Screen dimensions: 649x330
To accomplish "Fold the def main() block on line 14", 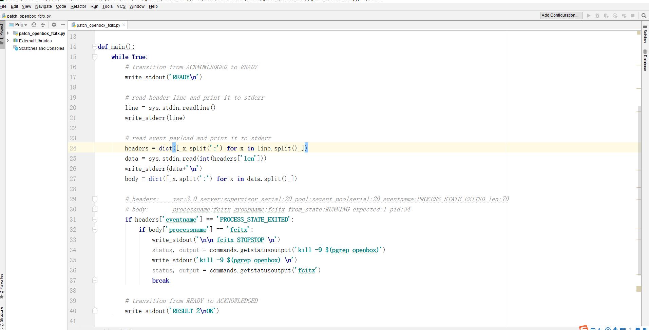I will point(95,47).
